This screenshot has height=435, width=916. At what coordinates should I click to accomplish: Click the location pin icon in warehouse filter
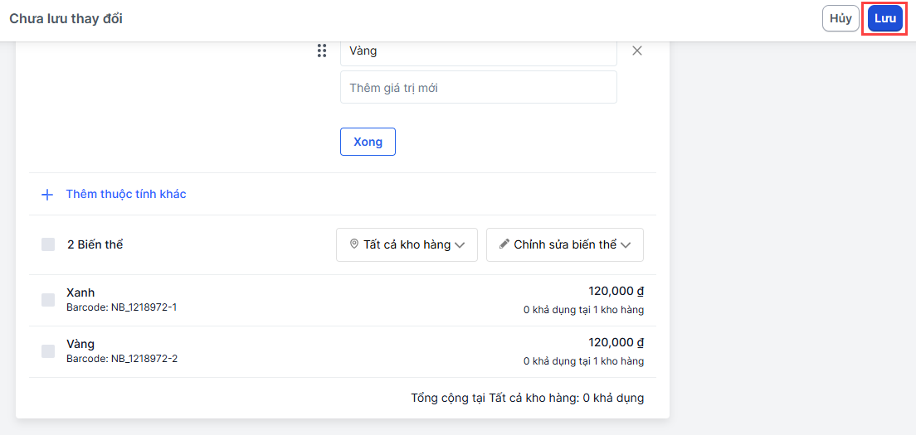(354, 244)
